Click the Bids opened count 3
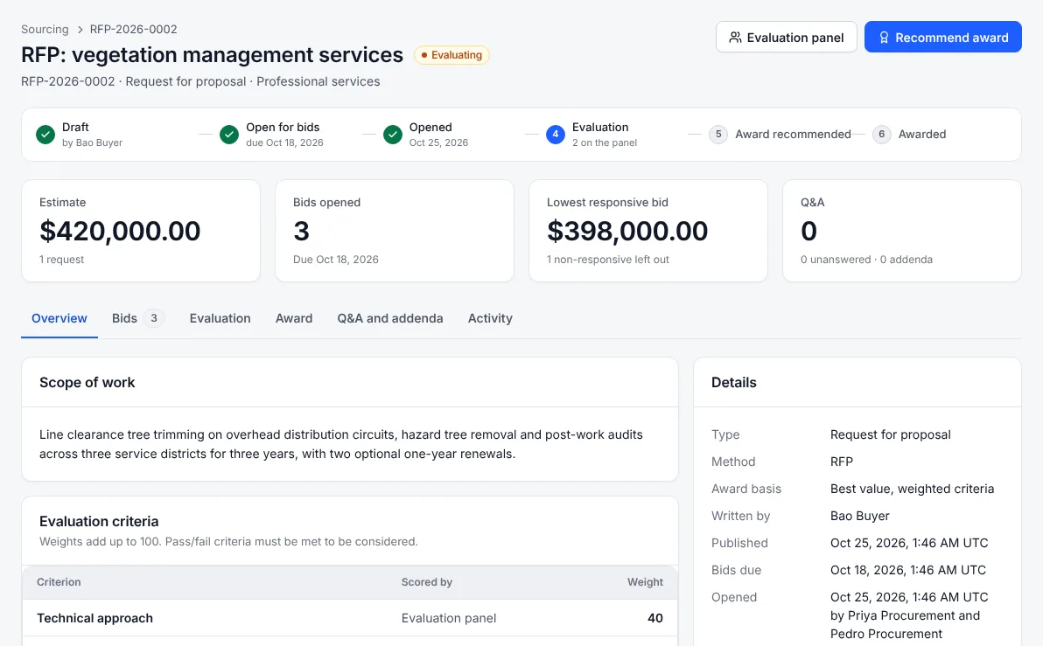 pyautogui.click(x=301, y=232)
